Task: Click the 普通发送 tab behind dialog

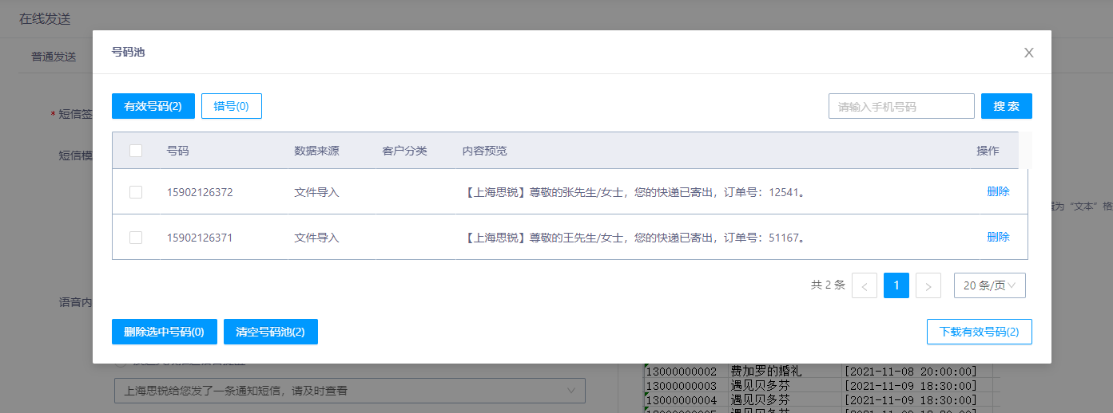Action: click(x=54, y=57)
